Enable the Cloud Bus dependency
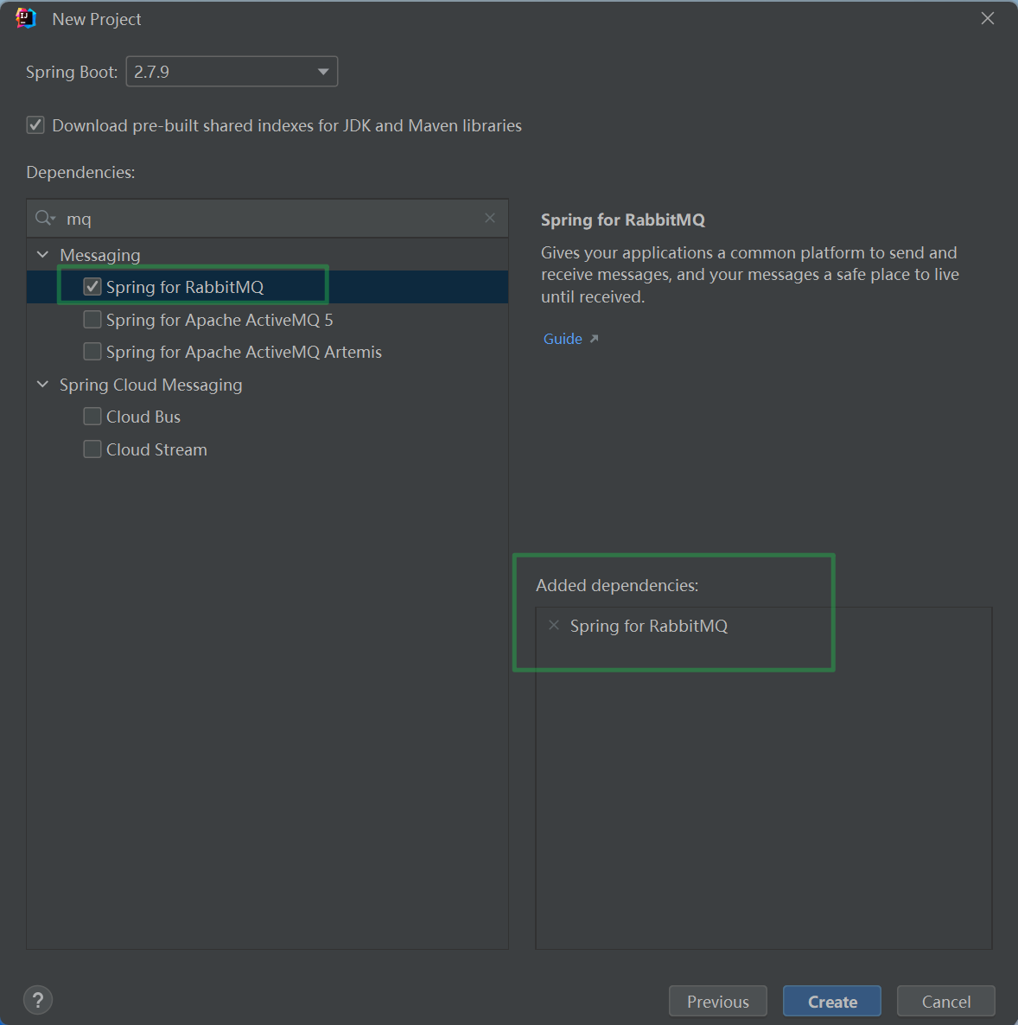 point(92,417)
